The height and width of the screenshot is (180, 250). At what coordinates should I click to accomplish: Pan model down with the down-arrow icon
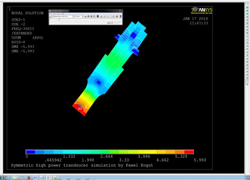(247, 58)
